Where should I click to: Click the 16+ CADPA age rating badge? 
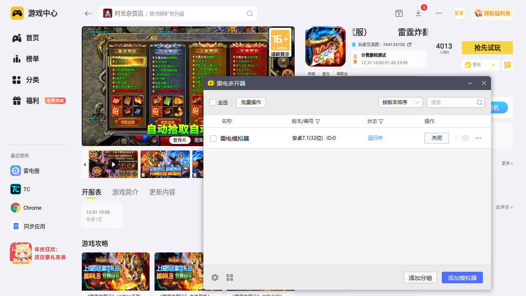tap(281, 42)
